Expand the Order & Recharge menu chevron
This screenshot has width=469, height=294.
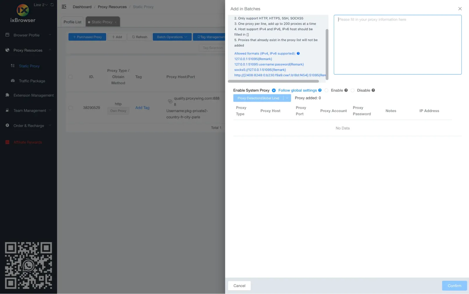click(50, 125)
